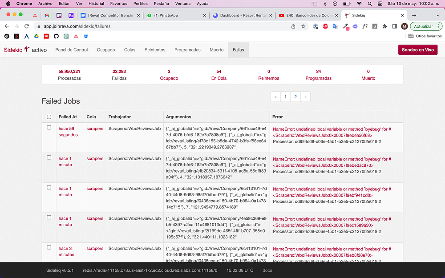The width and height of the screenshot is (445, 278).
Task: Toggle the Chrome side panel
Action: 394,26
